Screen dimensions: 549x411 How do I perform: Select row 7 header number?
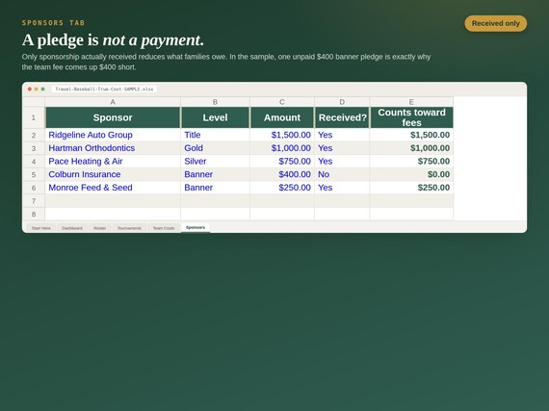pos(34,201)
